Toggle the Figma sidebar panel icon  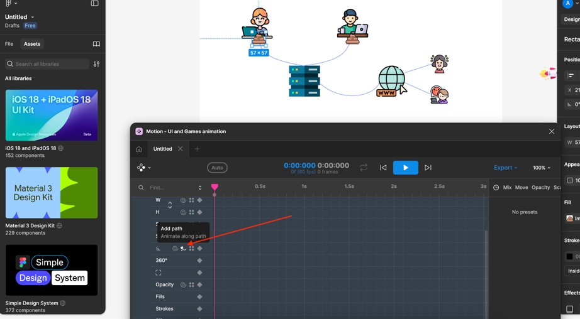click(95, 3)
